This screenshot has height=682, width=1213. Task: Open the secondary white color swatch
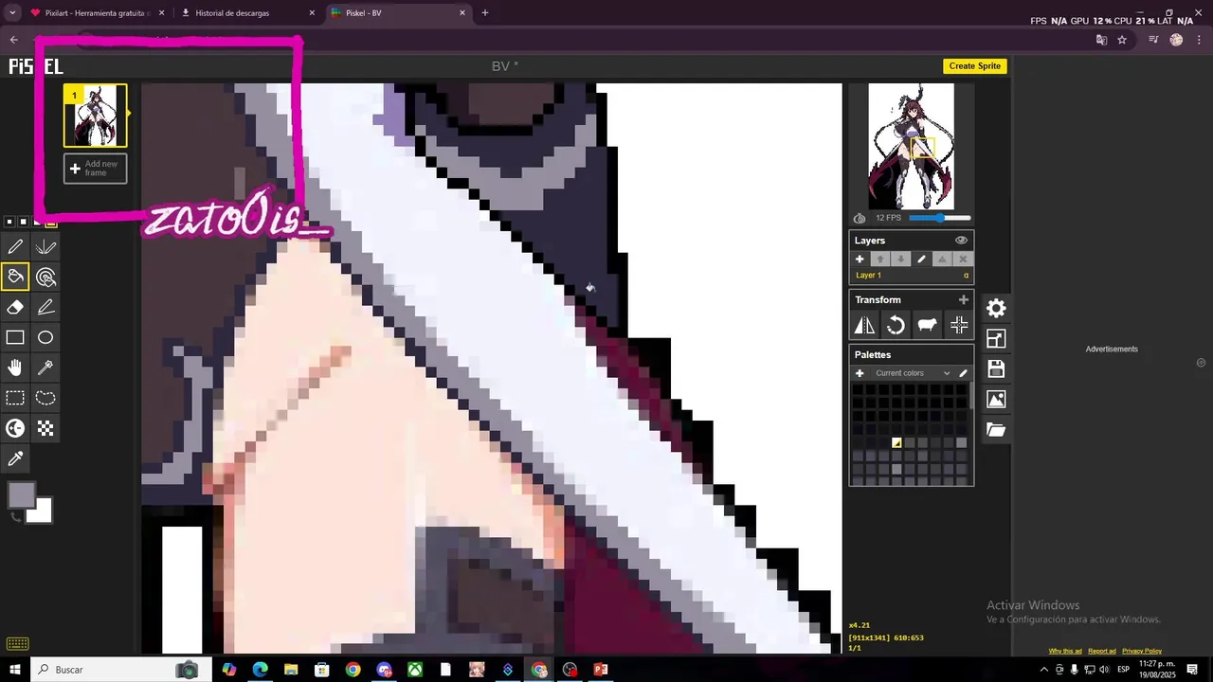(x=41, y=511)
